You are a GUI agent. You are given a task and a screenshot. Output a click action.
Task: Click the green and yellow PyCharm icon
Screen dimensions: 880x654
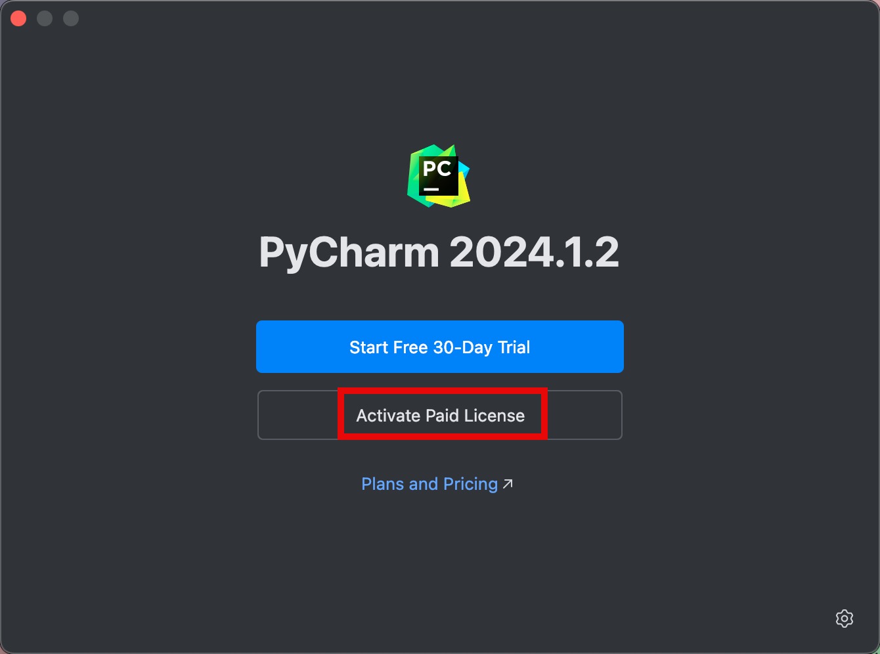pyautogui.click(x=439, y=176)
